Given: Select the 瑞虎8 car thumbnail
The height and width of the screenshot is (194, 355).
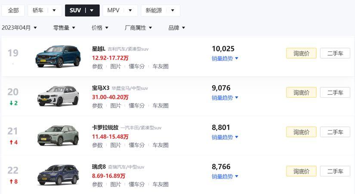Looking at the screenshot, I should coord(58,175).
